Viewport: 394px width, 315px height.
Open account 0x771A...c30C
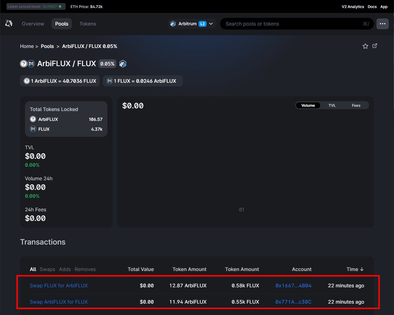coord(293,302)
